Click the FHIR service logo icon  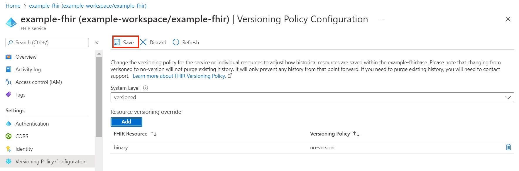(11, 22)
